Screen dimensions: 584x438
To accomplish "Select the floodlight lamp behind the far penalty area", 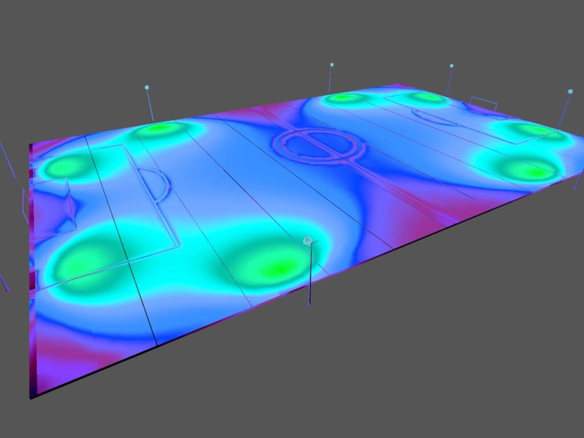I will point(452,66).
